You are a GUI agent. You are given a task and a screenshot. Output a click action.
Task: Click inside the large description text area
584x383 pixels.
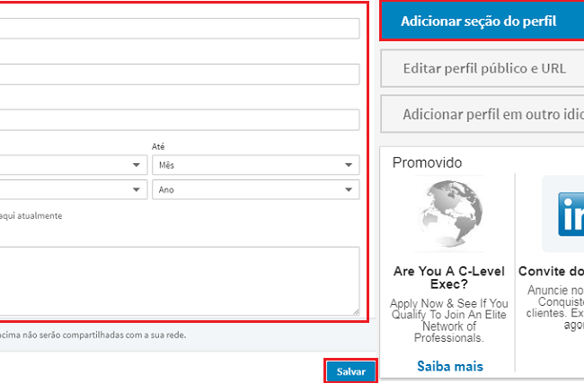point(180,280)
